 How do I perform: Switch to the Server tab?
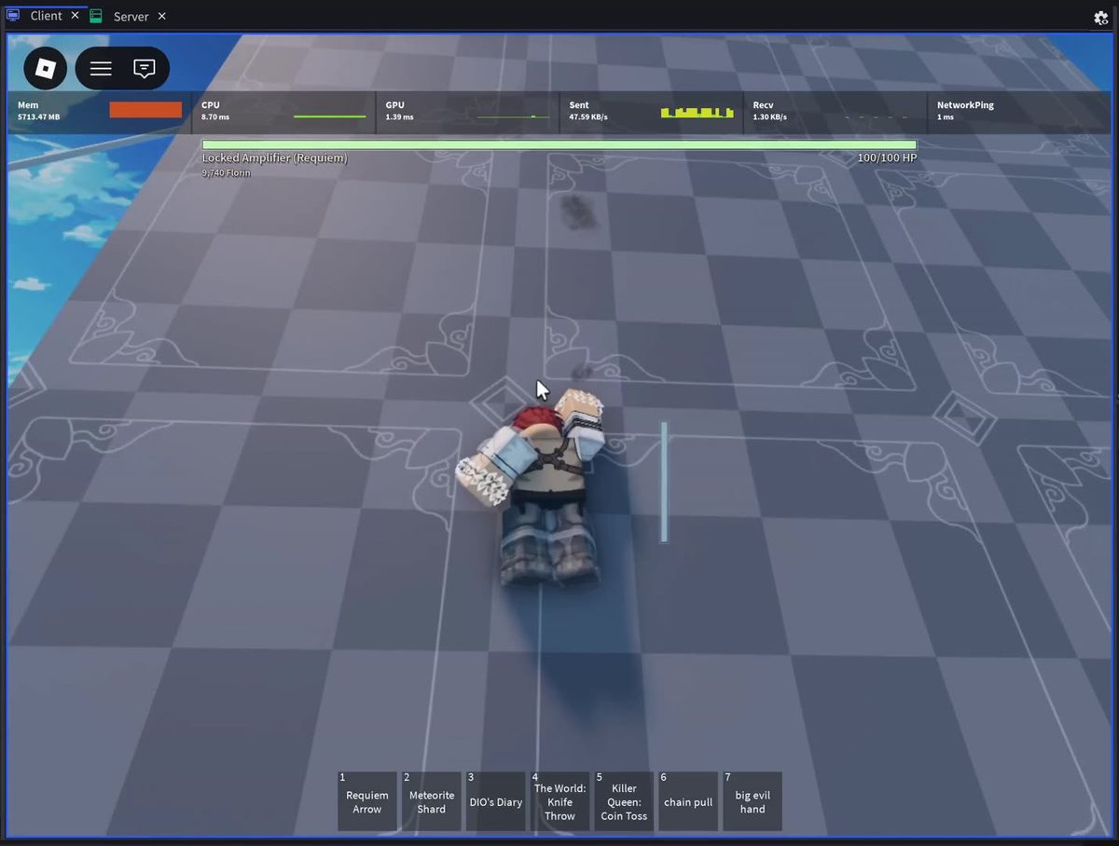129,16
